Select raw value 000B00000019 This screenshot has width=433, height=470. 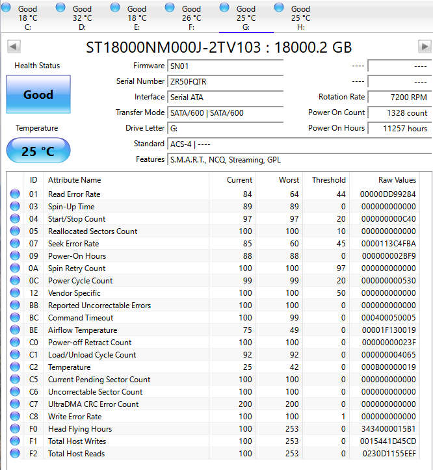tap(388, 367)
